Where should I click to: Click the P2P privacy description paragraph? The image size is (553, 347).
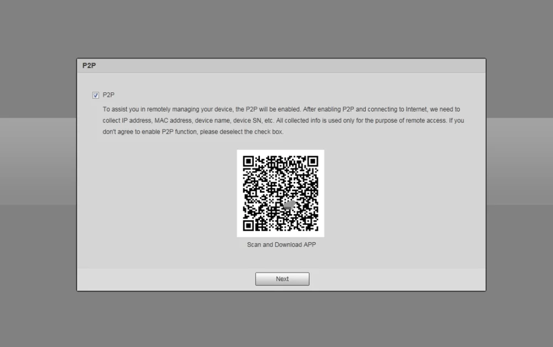pyautogui.click(x=283, y=121)
